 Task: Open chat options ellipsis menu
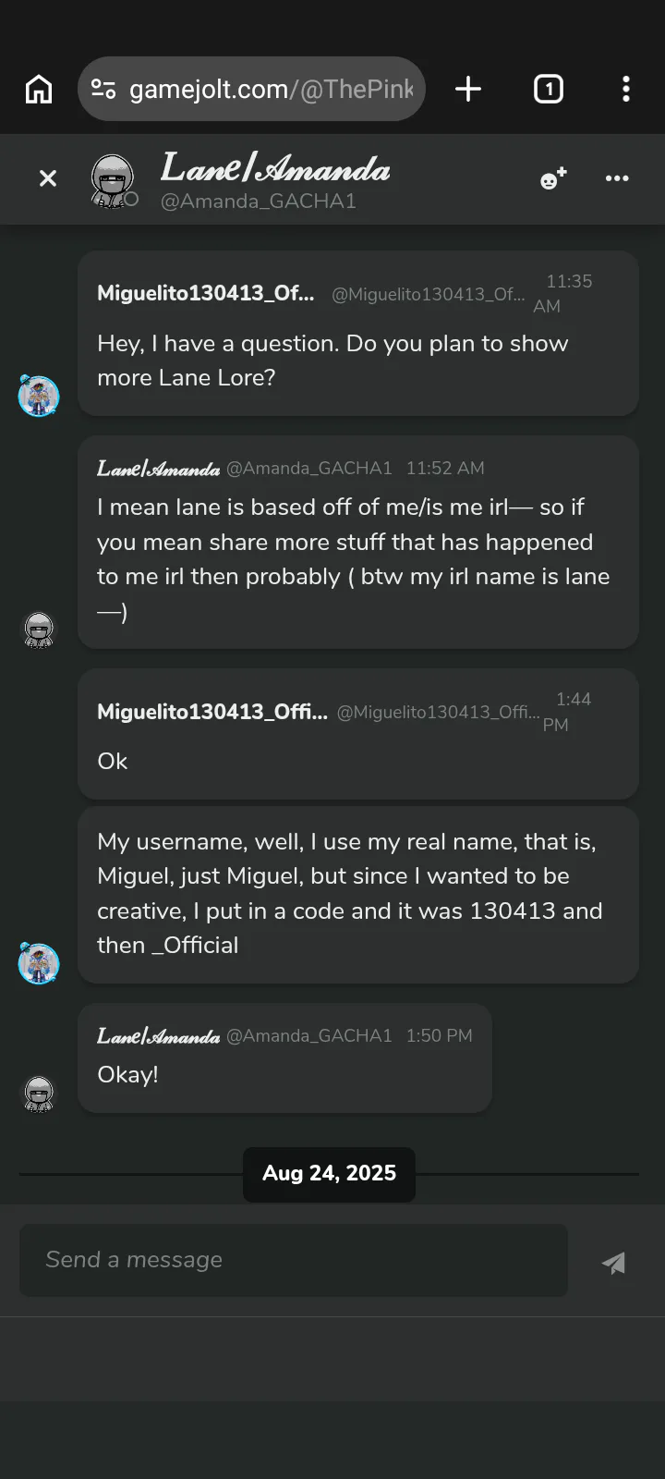click(x=617, y=178)
